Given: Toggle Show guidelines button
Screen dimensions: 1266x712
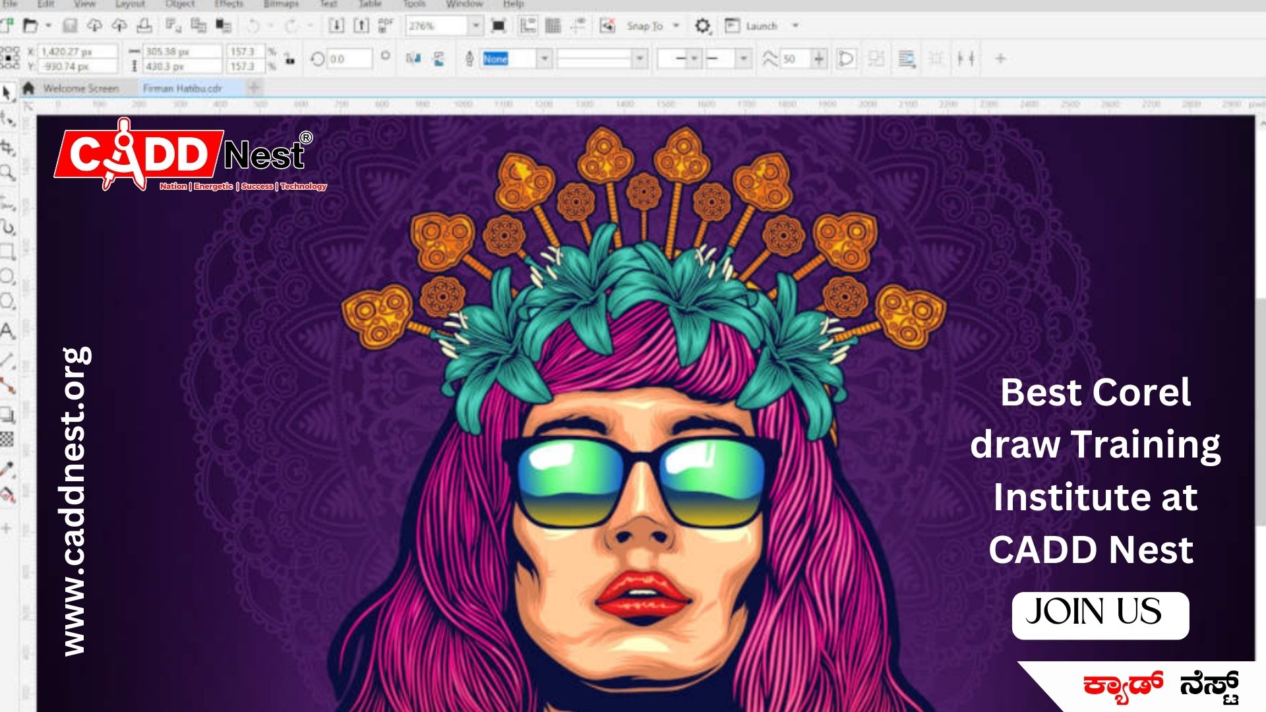Looking at the screenshot, I should click(x=578, y=26).
